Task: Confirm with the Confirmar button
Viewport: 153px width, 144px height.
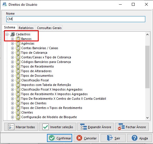Action: (x=60, y=138)
